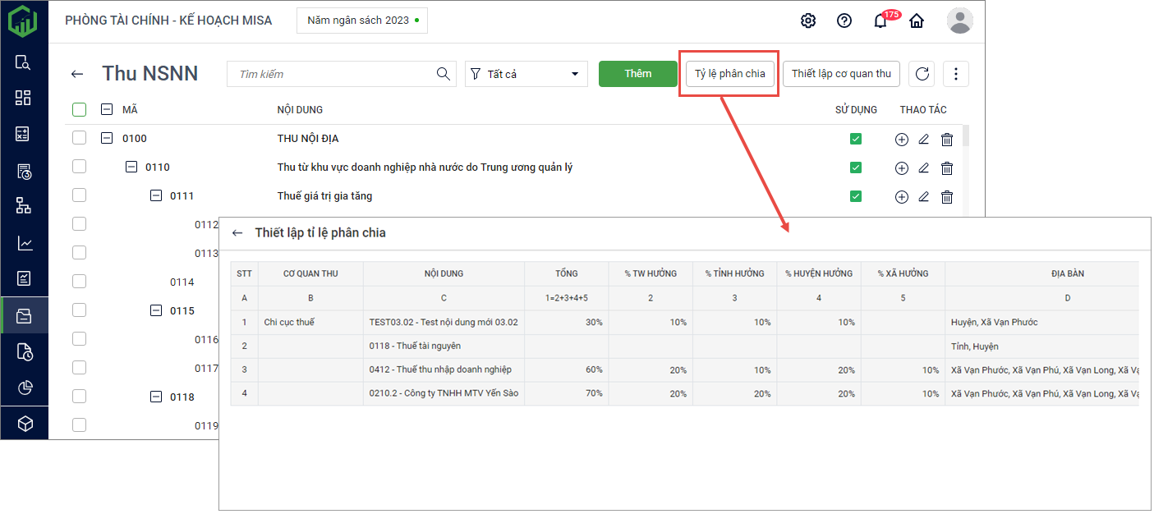Add child item under 0111 row

901,197
